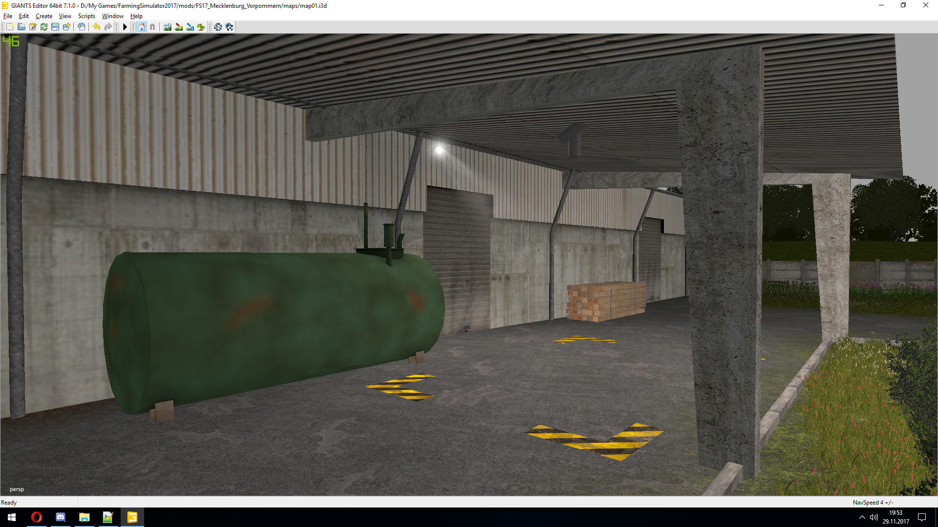Screen dimensions: 938x527
Task: Save the map using the floppy icon
Action: 55,27
